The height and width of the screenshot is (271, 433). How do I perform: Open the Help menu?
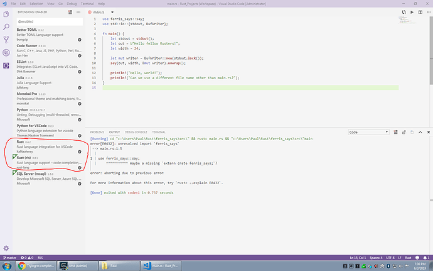click(x=101, y=4)
